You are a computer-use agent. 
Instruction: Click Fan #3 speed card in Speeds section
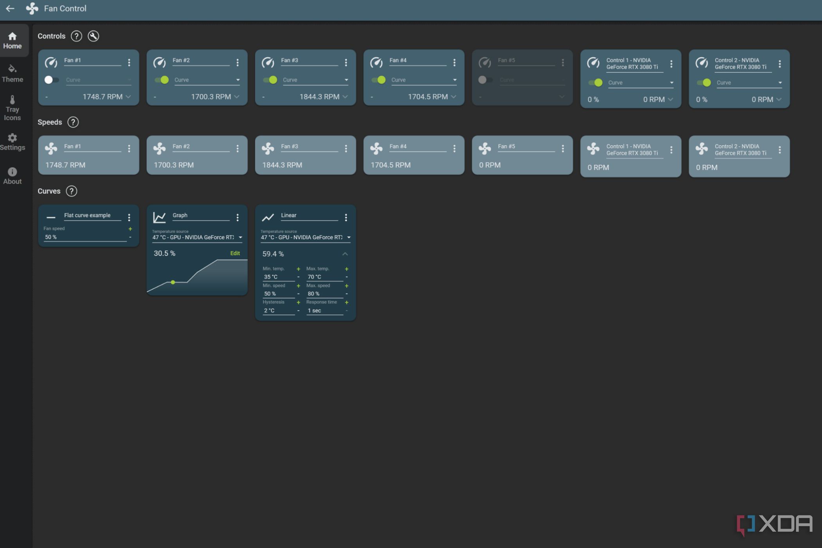point(305,156)
